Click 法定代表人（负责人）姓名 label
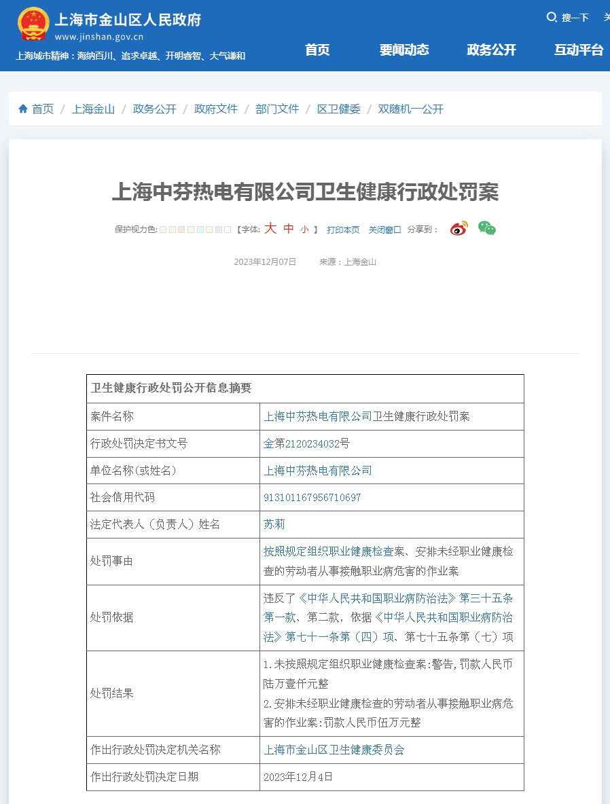610x804 pixels. tap(155, 524)
